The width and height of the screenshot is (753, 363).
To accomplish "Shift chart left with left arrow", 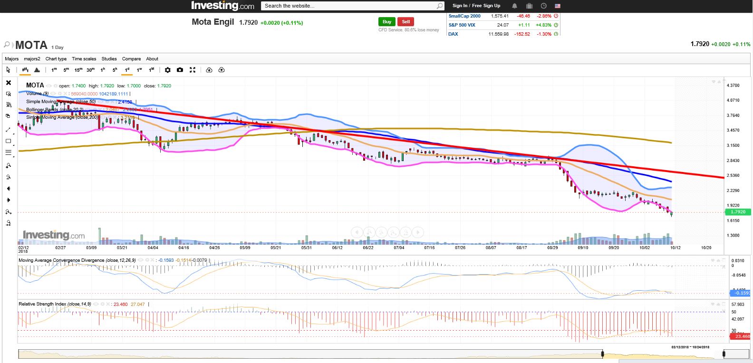I will click(x=9, y=189).
